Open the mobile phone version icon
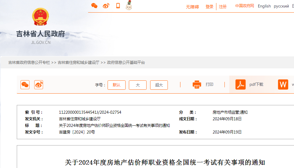 [x=118, y=6]
